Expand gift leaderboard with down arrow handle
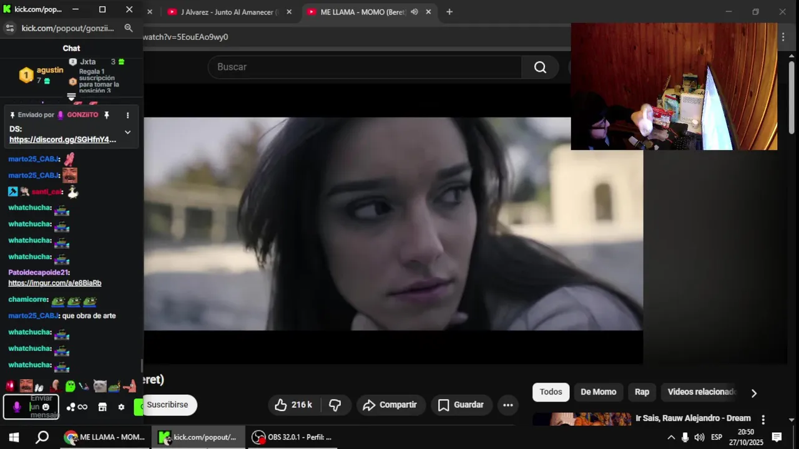Screen dimensions: 799x449 click(x=71, y=97)
